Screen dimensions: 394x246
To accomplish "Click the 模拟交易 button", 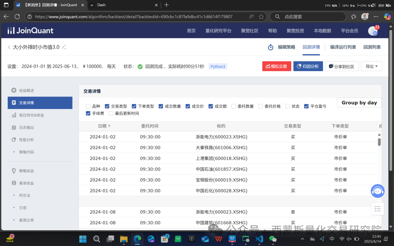I will click(x=277, y=66).
